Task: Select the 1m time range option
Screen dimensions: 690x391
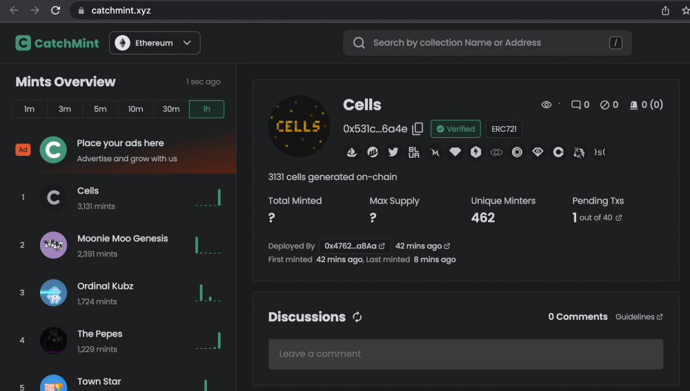Action: point(29,109)
